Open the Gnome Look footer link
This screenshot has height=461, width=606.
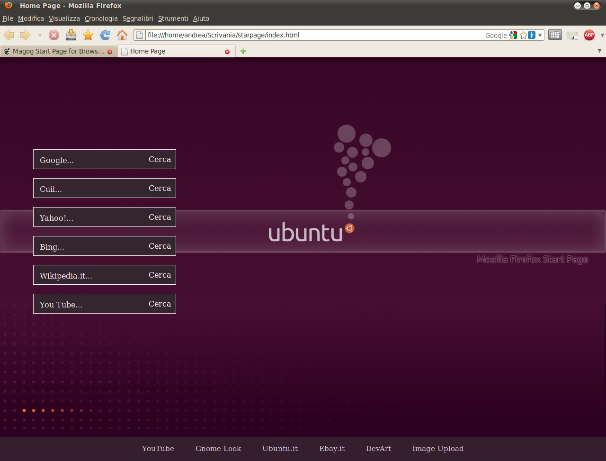pos(218,449)
